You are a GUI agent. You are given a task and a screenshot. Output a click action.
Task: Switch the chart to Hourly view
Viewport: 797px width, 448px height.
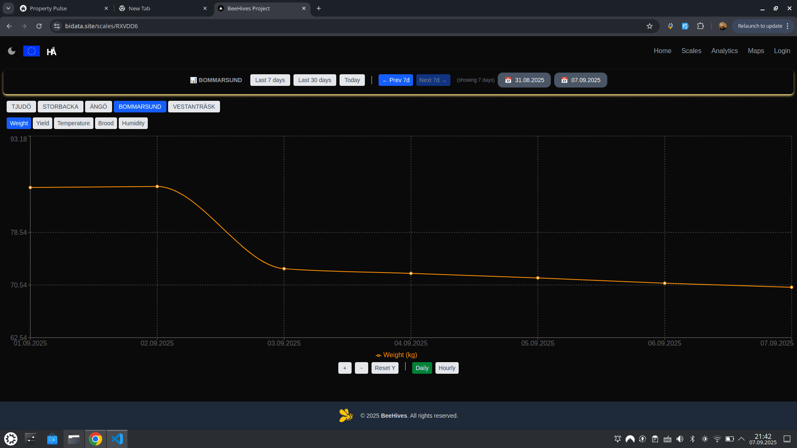click(447, 368)
